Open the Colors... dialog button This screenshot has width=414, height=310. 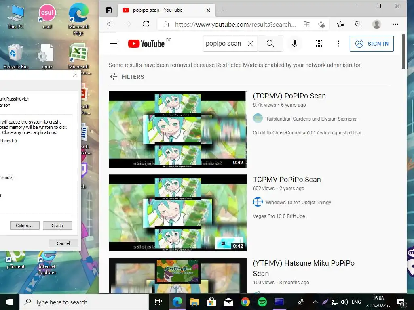[x=25, y=225]
